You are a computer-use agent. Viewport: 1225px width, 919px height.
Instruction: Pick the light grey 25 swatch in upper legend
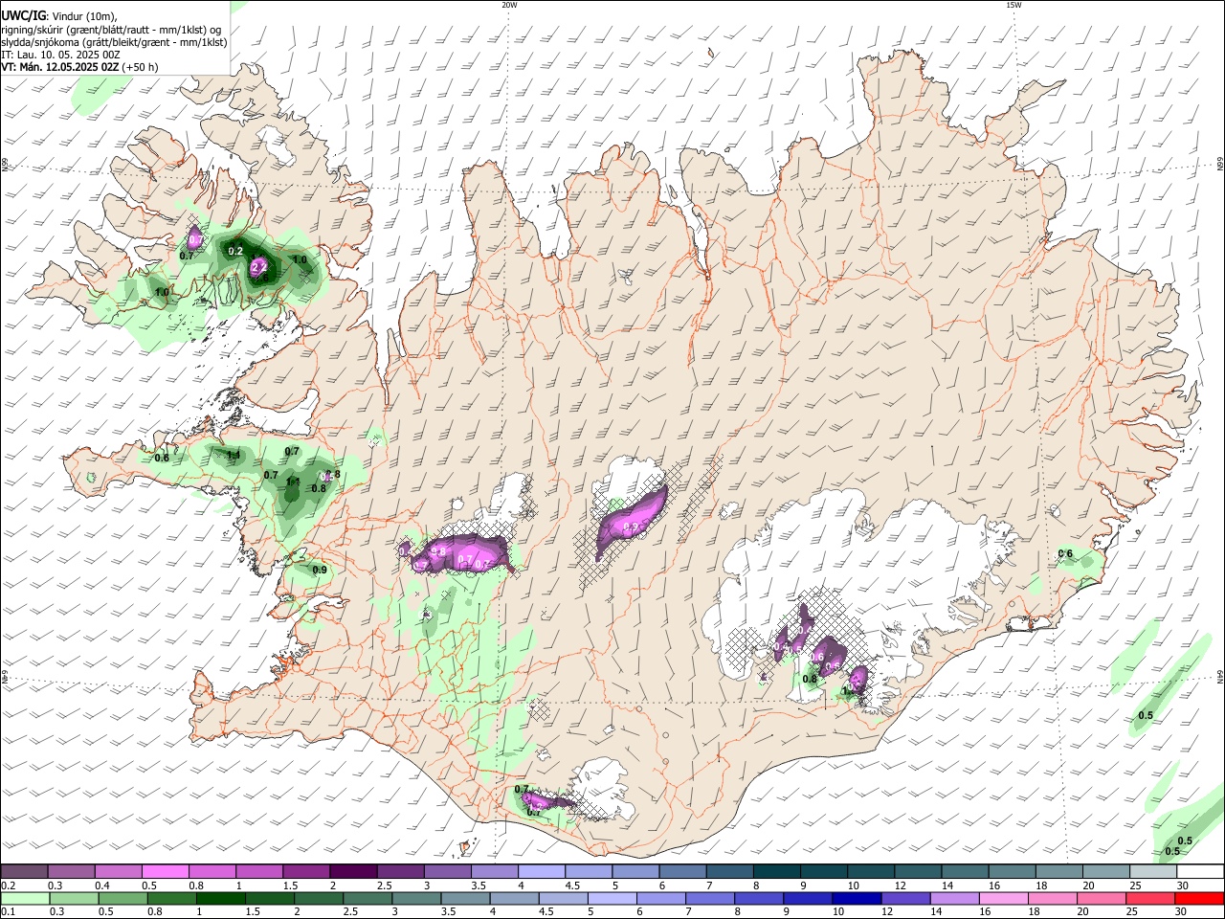click(x=1153, y=872)
